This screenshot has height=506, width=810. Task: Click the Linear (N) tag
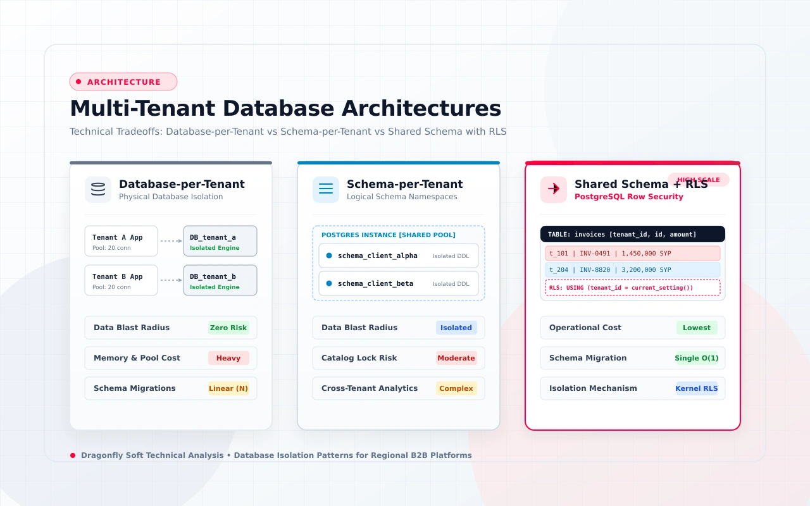[x=228, y=388]
